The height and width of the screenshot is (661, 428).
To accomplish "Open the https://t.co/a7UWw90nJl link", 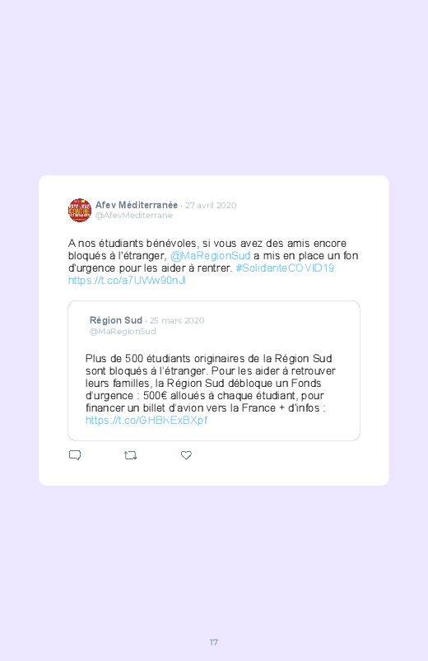I will tap(127, 281).
